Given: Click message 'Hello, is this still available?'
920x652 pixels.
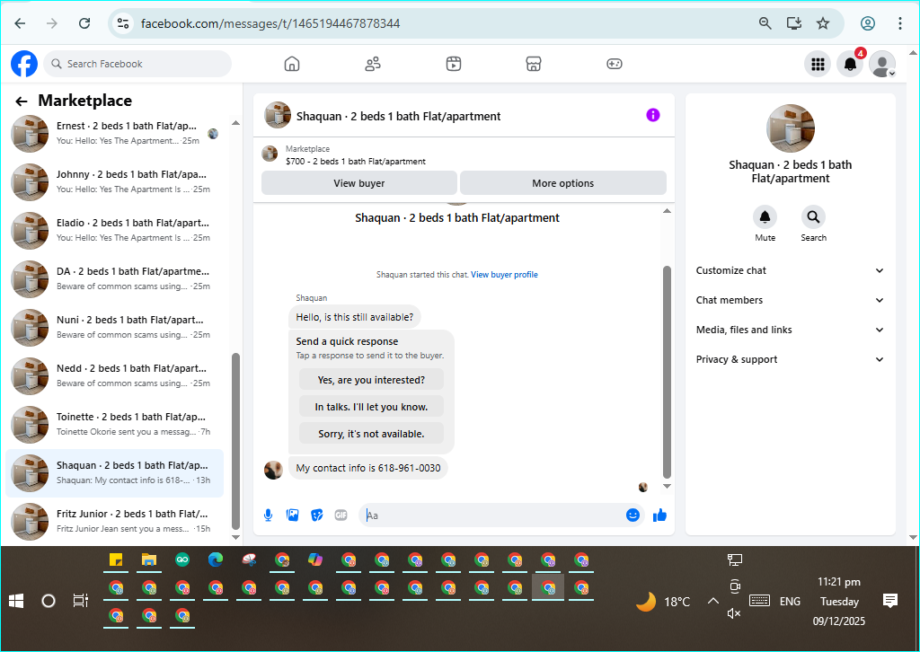Looking at the screenshot, I should pyautogui.click(x=354, y=317).
